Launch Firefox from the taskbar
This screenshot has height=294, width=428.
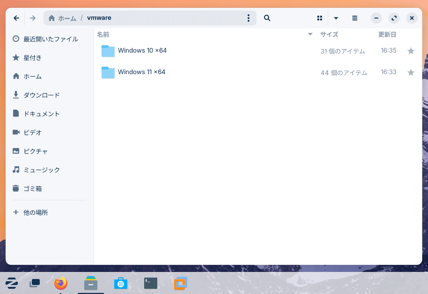tap(61, 284)
